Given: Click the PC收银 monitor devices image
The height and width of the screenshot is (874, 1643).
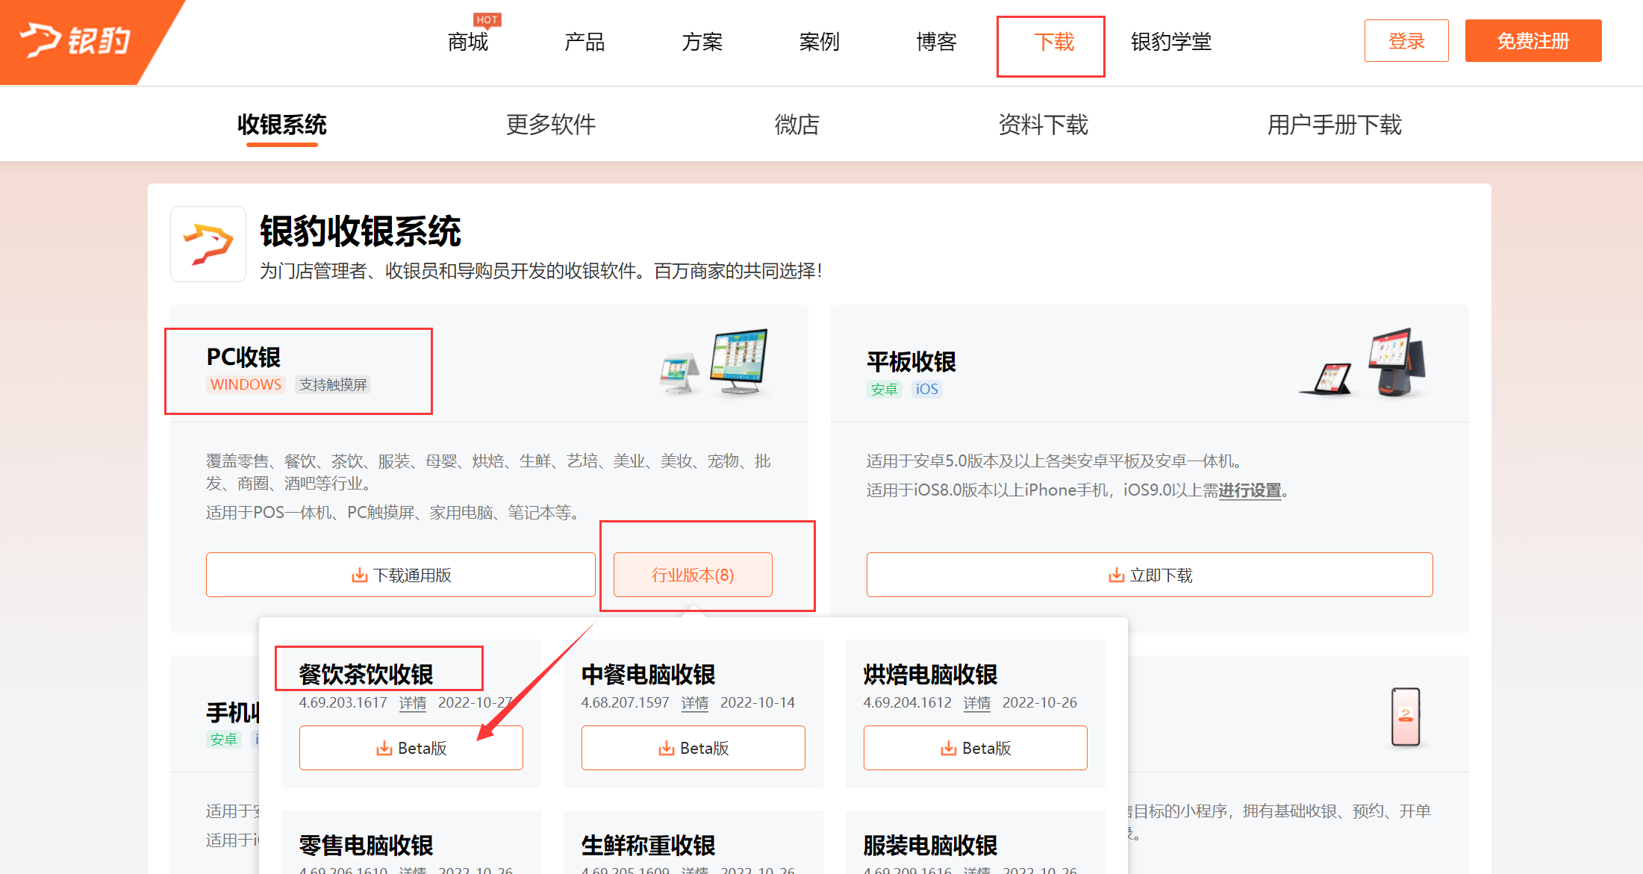Looking at the screenshot, I should pos(714,361).
